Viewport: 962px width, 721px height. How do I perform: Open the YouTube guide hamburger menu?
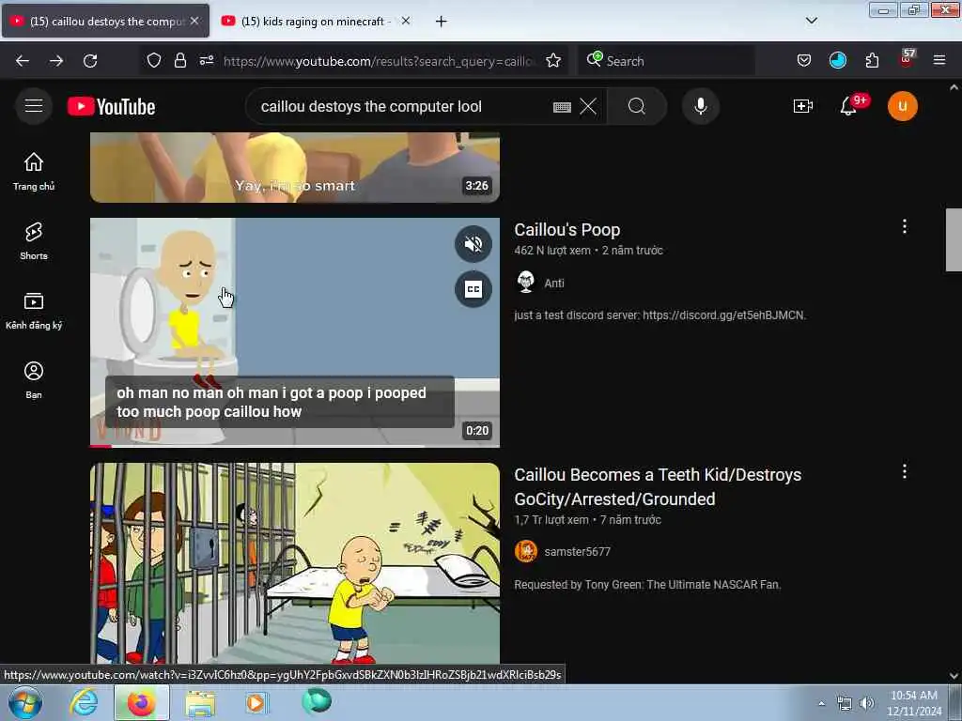34,106
